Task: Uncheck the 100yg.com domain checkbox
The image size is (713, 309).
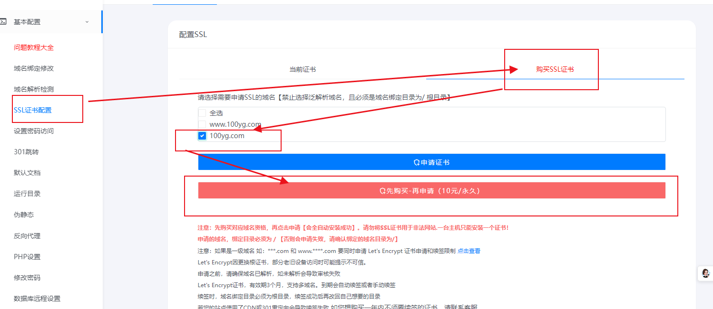Action: click(202, 136)
